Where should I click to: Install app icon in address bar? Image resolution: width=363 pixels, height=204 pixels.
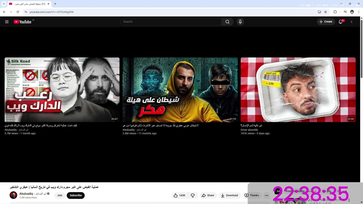[319, 12]
